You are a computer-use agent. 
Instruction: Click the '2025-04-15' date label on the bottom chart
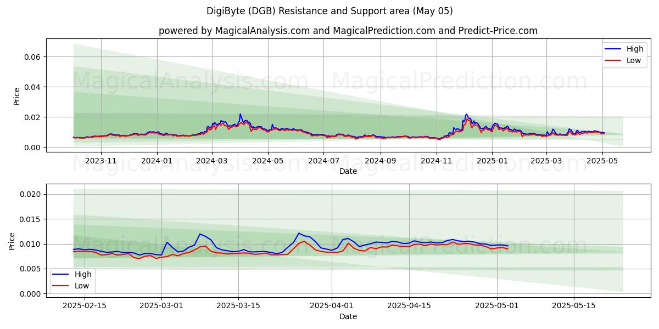tap(409, 306)
